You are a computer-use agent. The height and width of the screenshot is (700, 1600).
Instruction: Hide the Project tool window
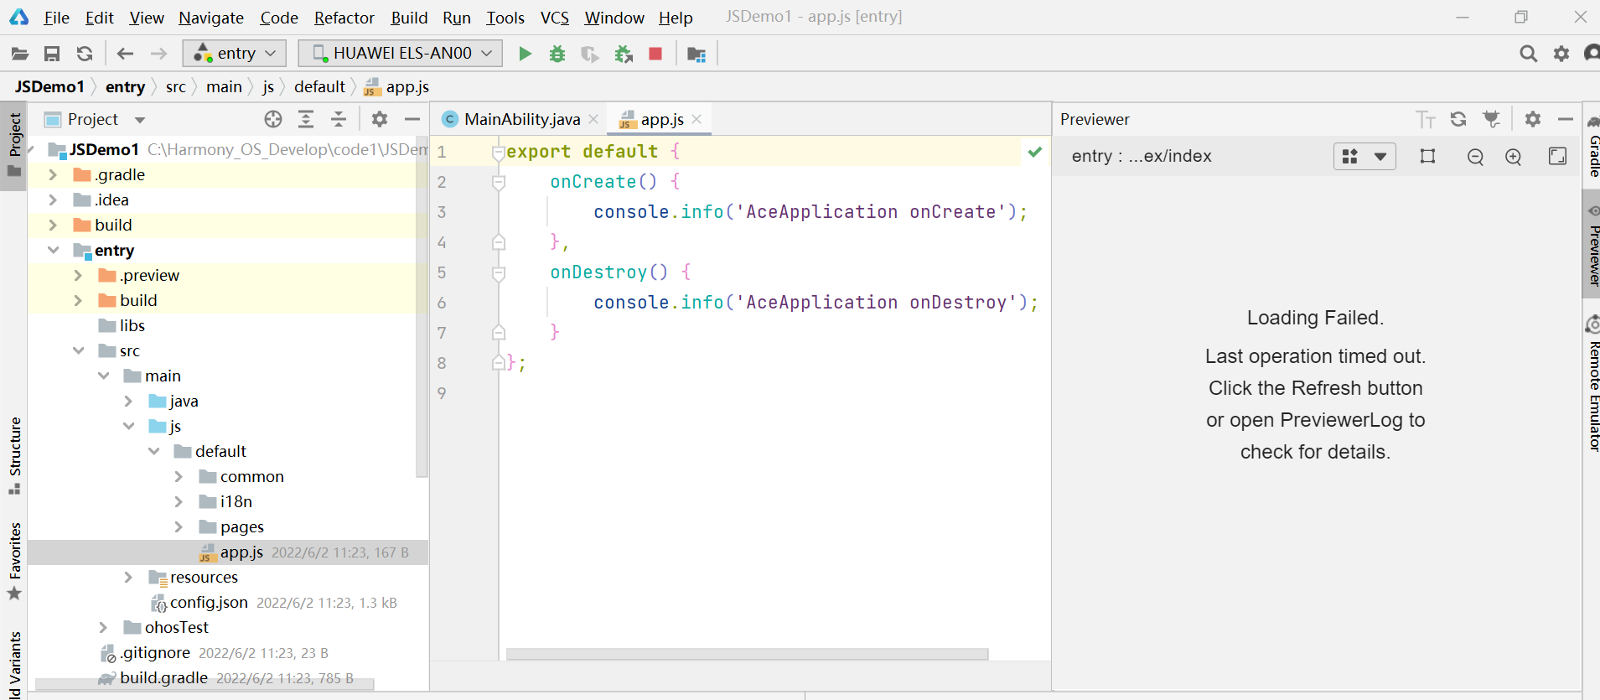pos(412,119)
